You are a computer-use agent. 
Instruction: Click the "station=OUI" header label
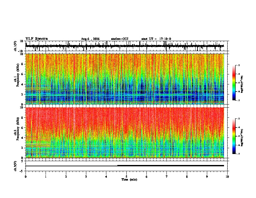point(120,39)
